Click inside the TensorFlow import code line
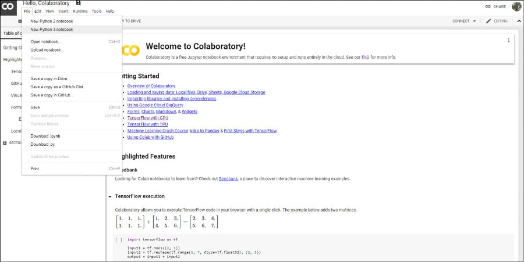This screenshot has width=524, height=262. [x=153, y=239]
